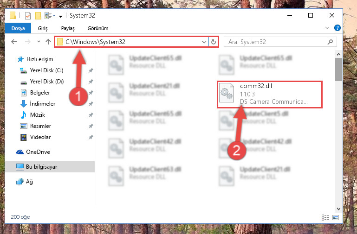Click the search magnifier icon
Screen dimensions: 357x234
coord(330,42)
